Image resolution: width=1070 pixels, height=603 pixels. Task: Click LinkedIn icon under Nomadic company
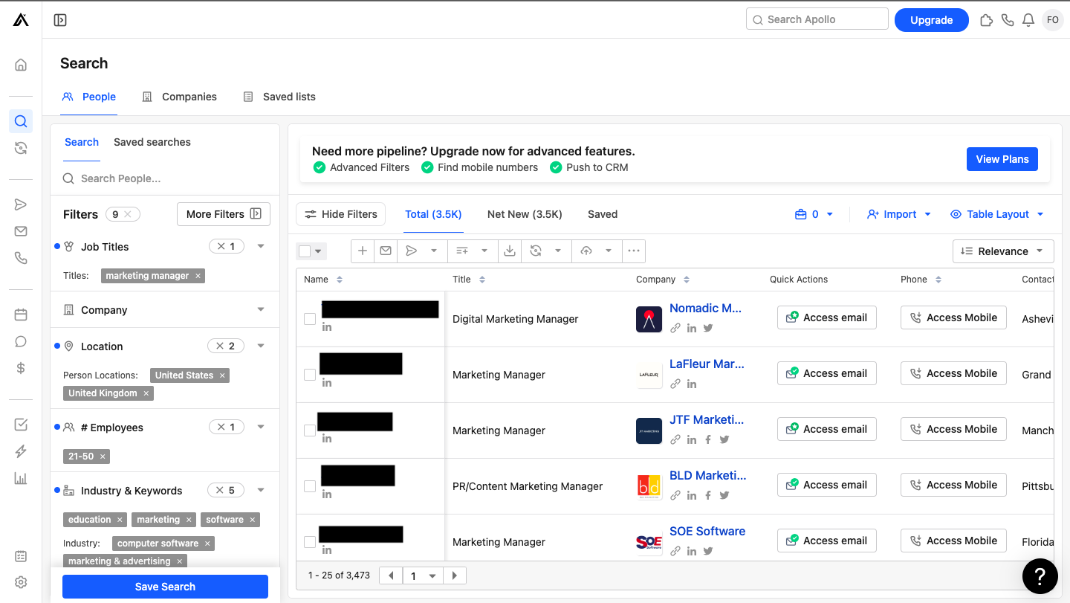tap(692, 328)
